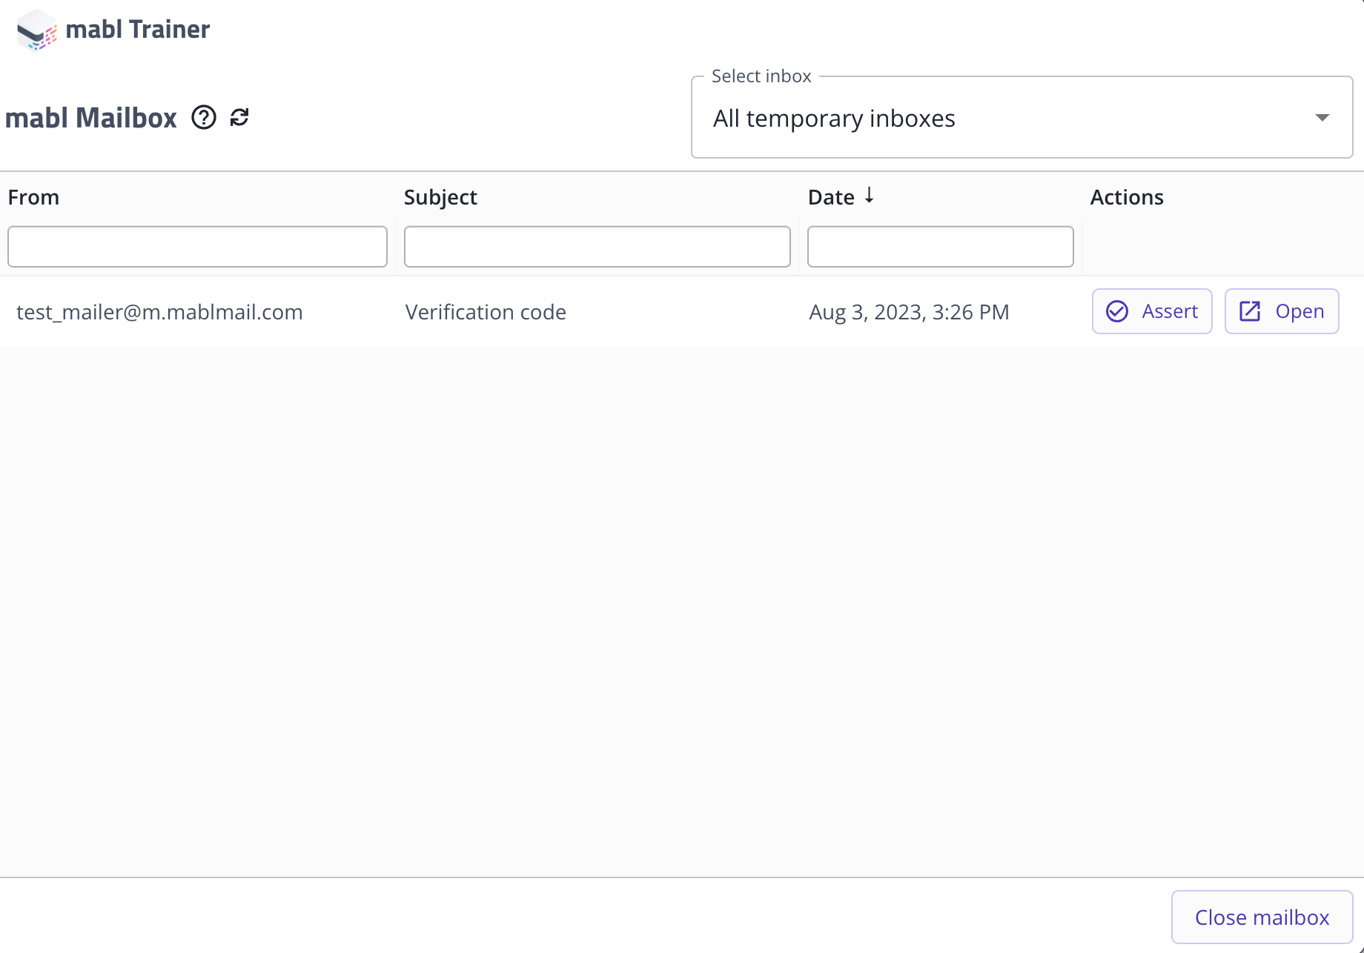Click the Subject column header
This screenshot has width=1364, height=953.
click(x=440, y=197)
